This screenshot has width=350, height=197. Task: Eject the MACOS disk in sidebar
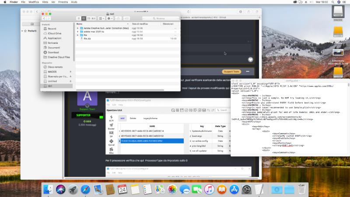point(70,72)
